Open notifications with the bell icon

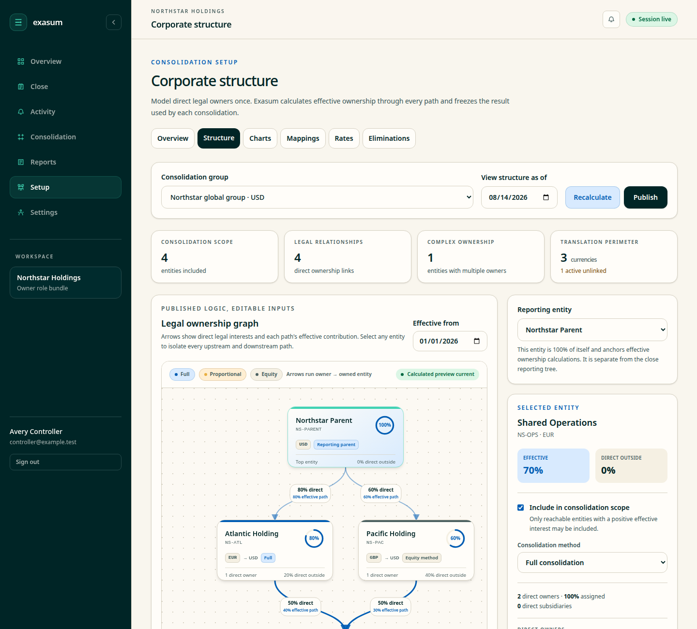611,19
